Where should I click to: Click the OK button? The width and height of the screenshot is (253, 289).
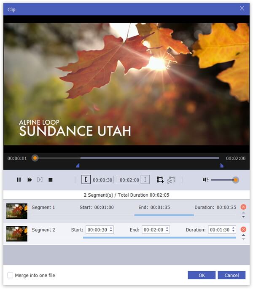202,275
